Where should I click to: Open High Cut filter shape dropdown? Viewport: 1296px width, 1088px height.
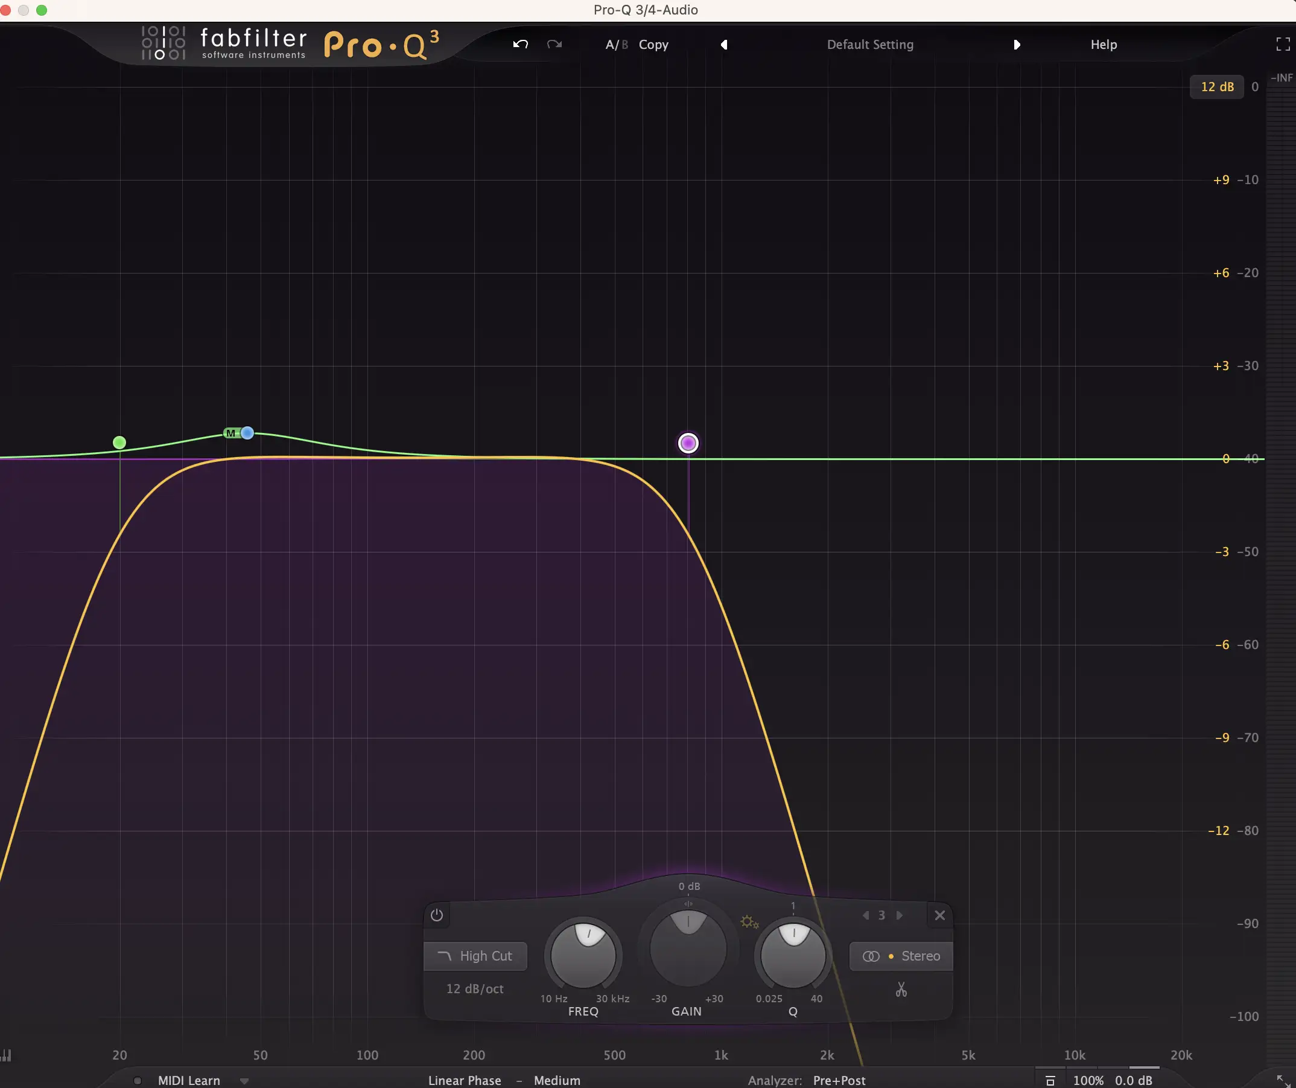475,956
